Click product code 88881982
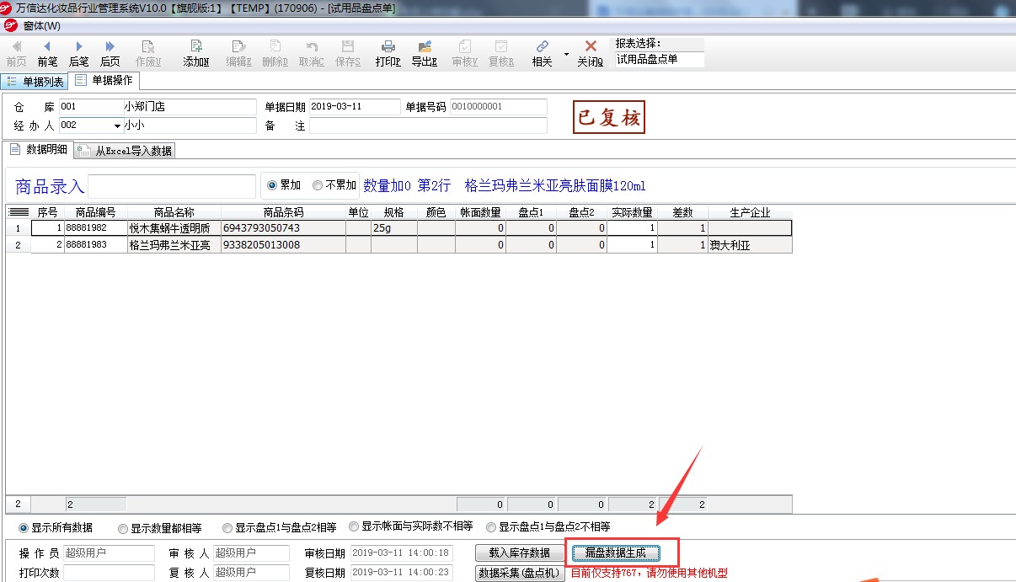 [x=95, y=227]
